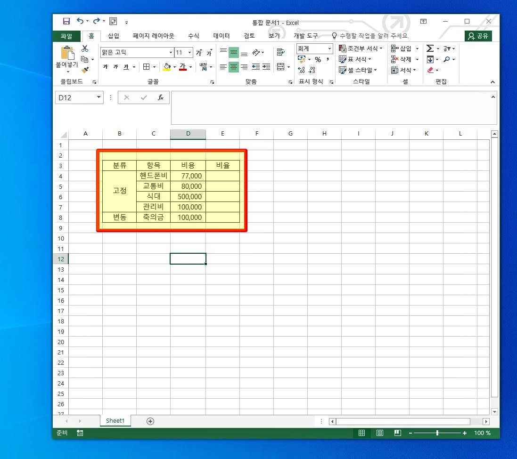Switch to the 삽입 tab
The height and width of the screenshot is (459, 517).
pyautogui.click(x=114, y=36)
